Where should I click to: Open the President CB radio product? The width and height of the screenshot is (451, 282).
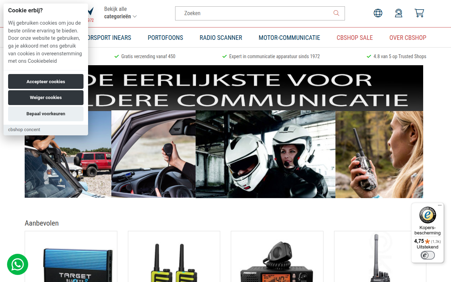[277, 257]
